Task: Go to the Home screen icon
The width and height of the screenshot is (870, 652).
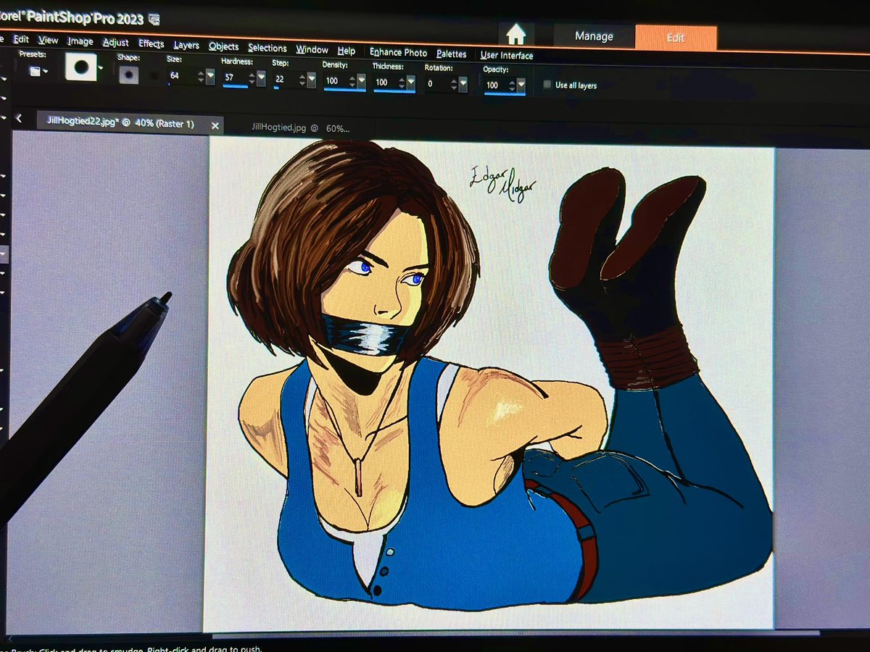Action: pyautogui.click(x=515, y=34)
